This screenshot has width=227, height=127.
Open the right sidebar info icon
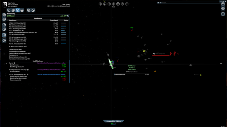(x=223, y=14)
